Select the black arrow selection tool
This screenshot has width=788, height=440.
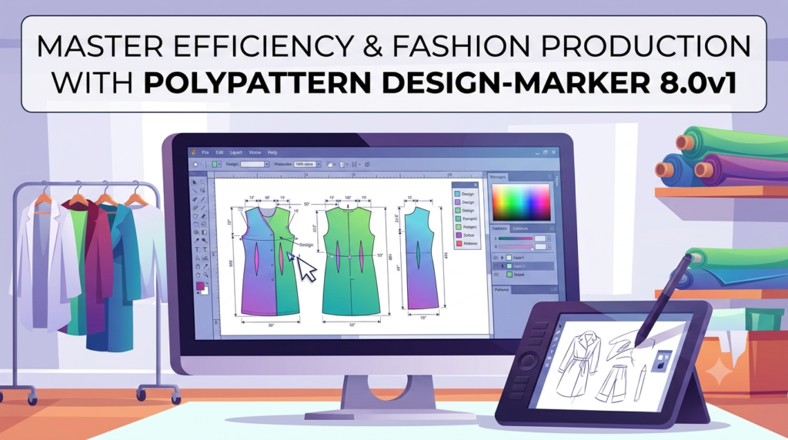(x=195, y=182)
